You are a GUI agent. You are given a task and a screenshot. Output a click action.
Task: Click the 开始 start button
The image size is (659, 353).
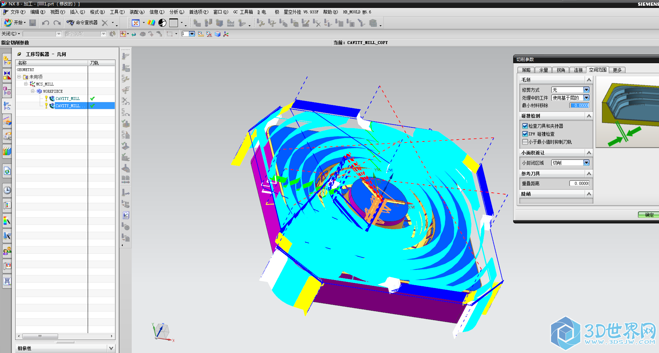[15, 23]
